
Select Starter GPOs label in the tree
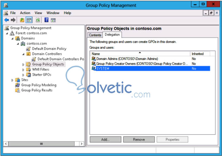point(42,74)
